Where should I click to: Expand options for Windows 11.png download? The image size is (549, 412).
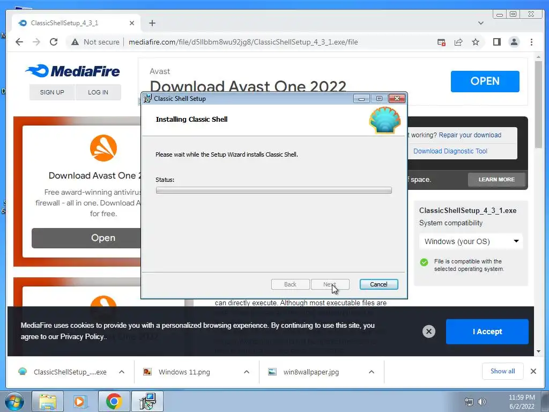click(x=247, y=372)
